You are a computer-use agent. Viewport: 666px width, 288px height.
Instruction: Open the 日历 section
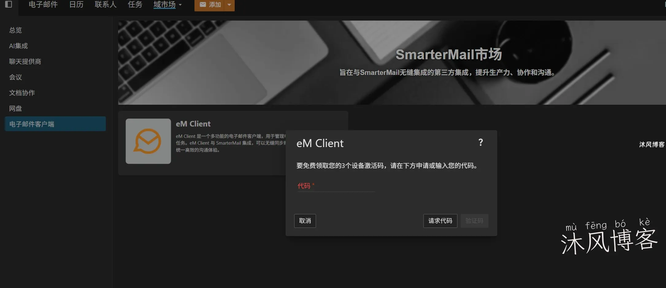pos(76,5)
